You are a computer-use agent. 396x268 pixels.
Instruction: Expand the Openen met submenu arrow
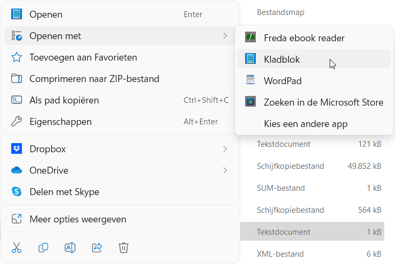point(225,36)
